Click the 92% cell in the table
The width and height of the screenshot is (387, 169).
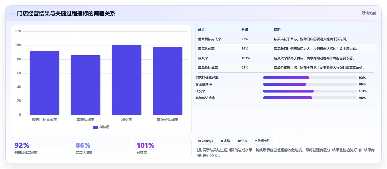click(245, 39)
